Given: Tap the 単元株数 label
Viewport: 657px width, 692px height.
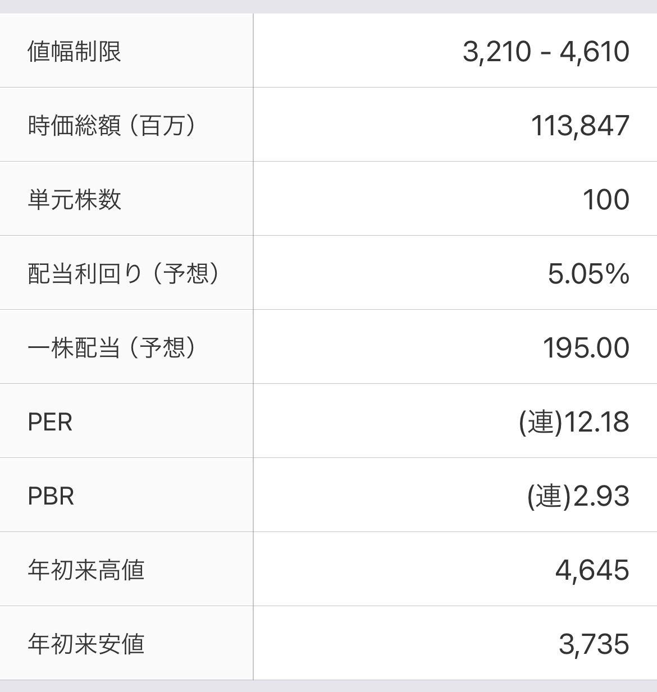Looking at the screenshot, I should tap(74, 200).
